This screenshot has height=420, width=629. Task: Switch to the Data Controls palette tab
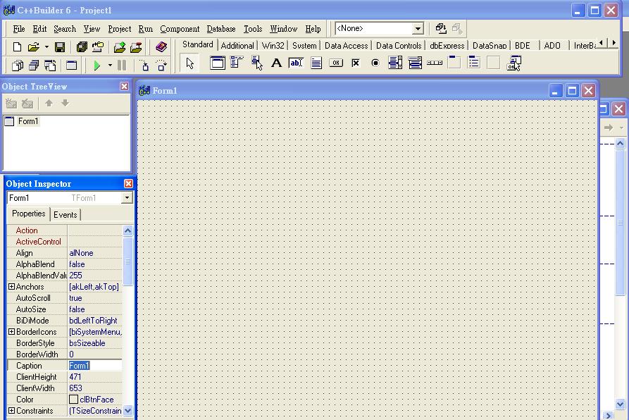click(x=399, y=46)
